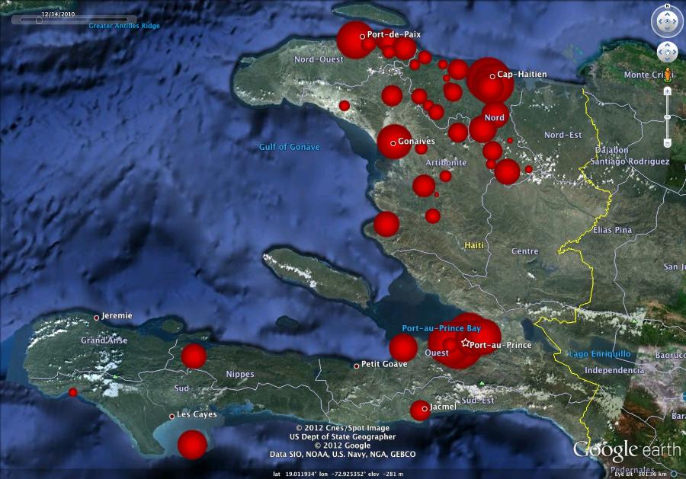This screenshot has height=479, width=686.
Task: Click the red circle south of Les Cayes
Action: tap(192, 445)
